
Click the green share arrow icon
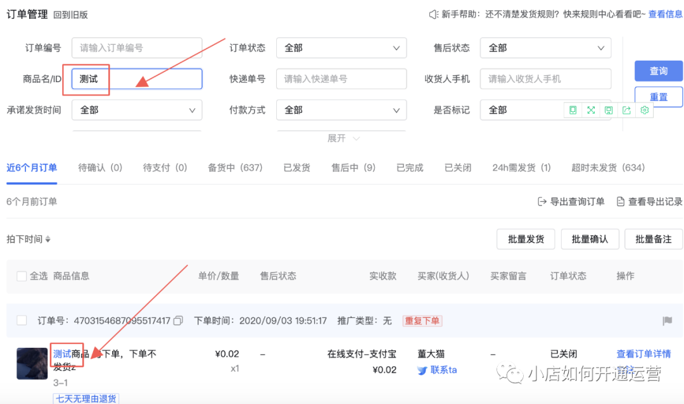626,110
